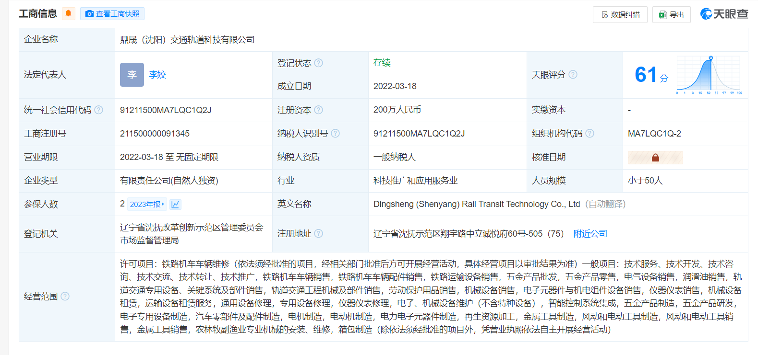Select company name 鼎晟（沈阳）交通轨道科技有限公司

(x=187, y=40)
